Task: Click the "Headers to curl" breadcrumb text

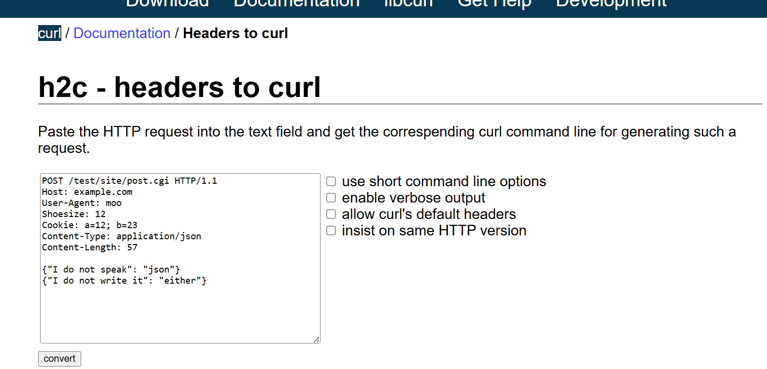Action: click(235, 33)
